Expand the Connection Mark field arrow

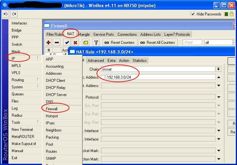219,159
